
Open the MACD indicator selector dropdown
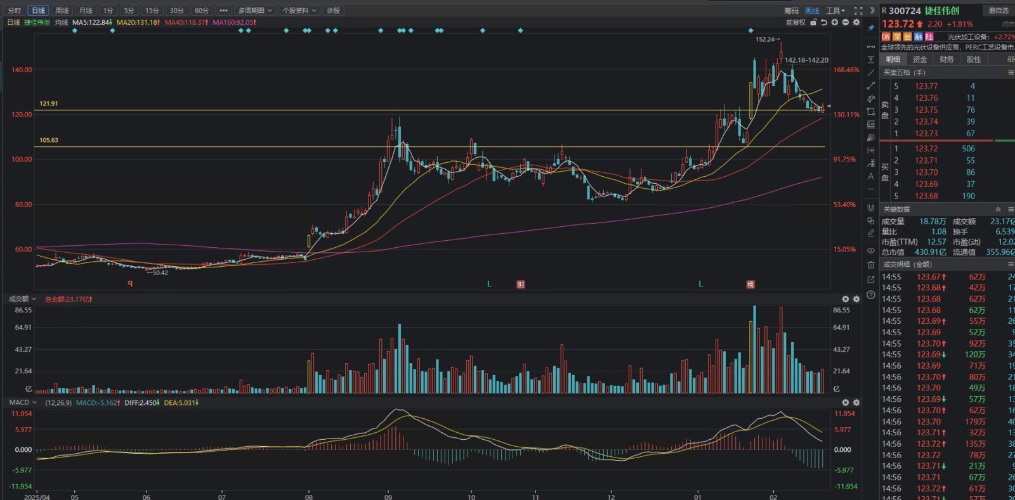pos(23,402)
